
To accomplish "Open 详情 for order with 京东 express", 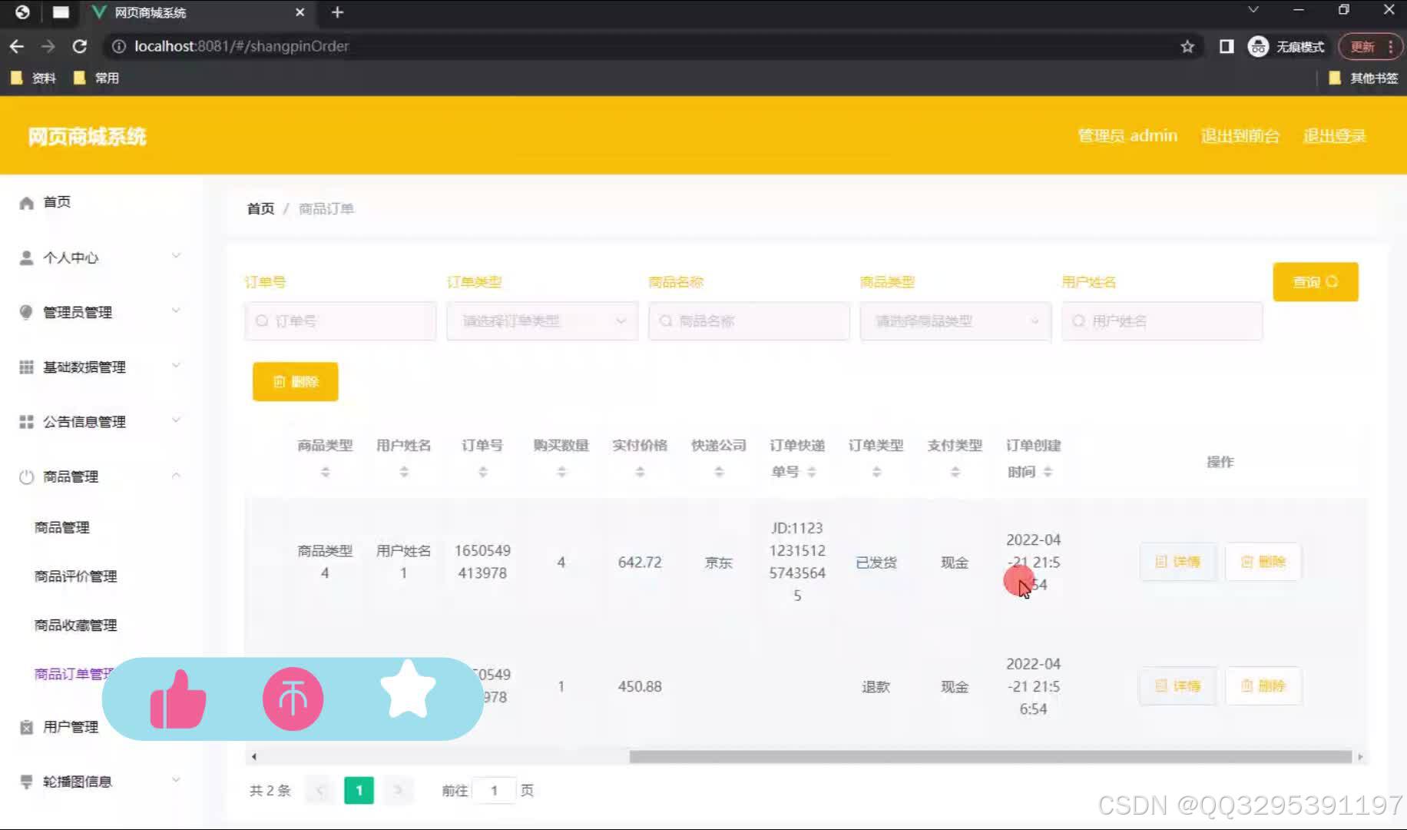I will 1178,562.
